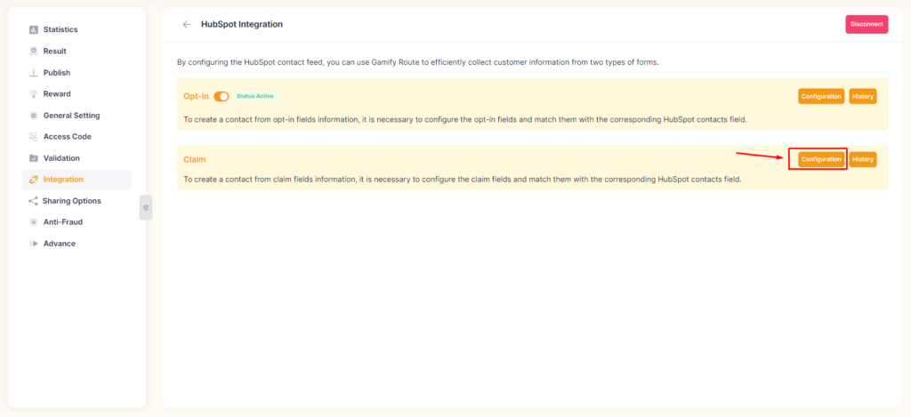Viewport: 911px width, 417px height.
Task: Click the Opt-in heading text
Action: click(196, 96)
